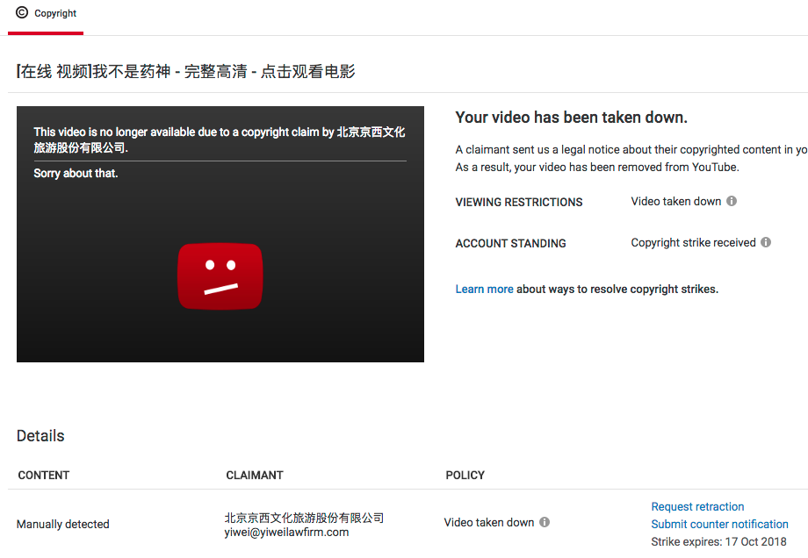Click the Request retraction link
Image resolution: width=808 pixels, height=558 pixels.
tap(697, 506)
